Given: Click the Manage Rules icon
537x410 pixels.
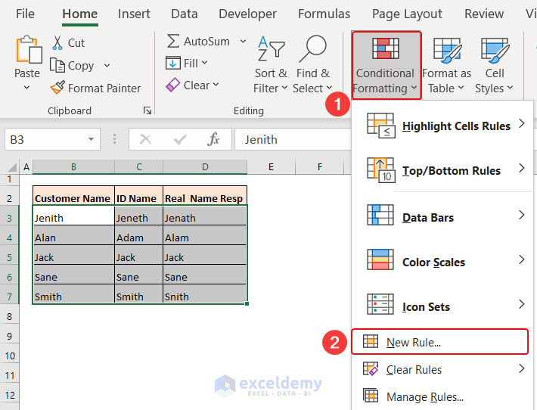Looking at the screenshot, I should (x=371, y=396).
